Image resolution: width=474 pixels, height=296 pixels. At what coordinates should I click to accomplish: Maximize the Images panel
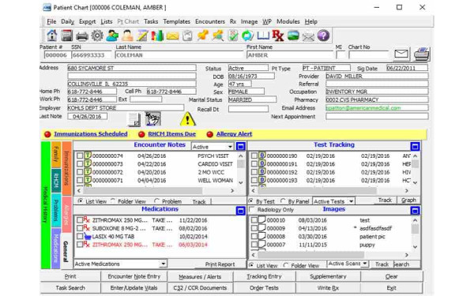[x=415, y=211]
